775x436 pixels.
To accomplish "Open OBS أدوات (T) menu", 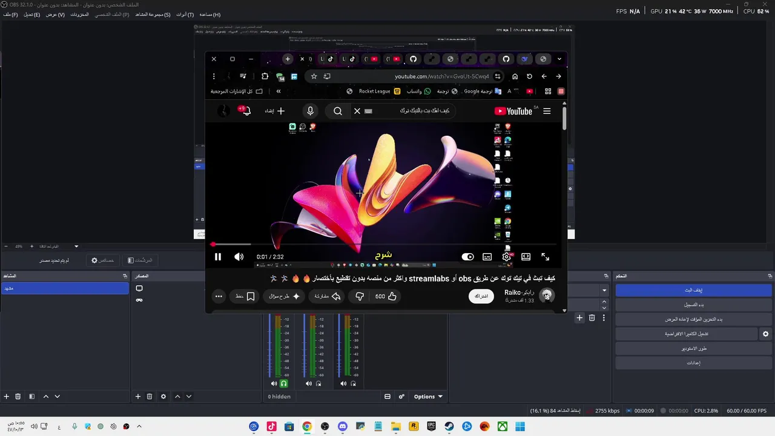I will 185,15.
